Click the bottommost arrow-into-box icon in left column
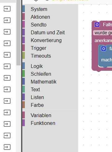This screenshot has width=112, height=152. [x=7, y=147]
